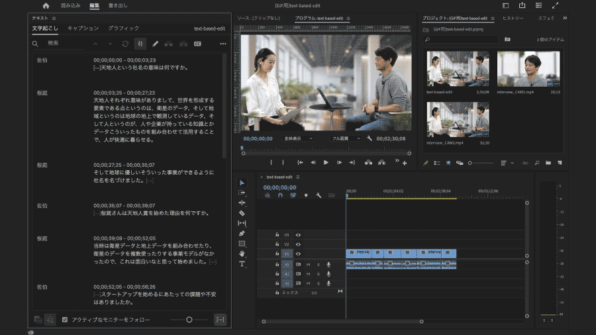Open the グラフィック Graphics tab
The height and width of the screenshot is (335, 596).
click(124, 28)
